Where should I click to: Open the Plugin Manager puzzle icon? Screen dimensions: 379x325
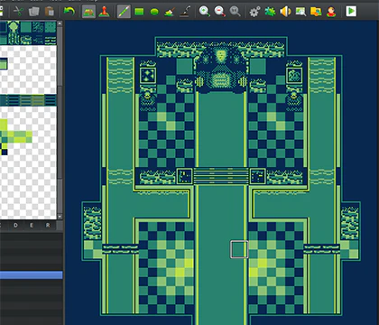click(270, 12)
